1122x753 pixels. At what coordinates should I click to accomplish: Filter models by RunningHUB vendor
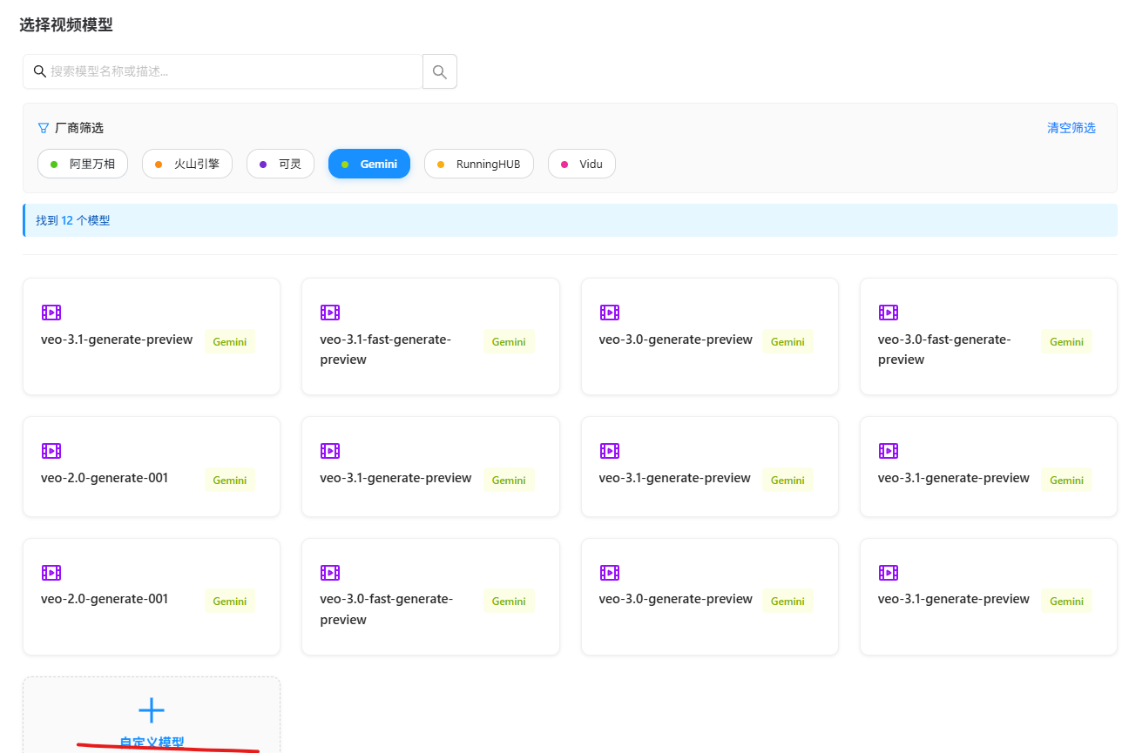coord(478,164)
